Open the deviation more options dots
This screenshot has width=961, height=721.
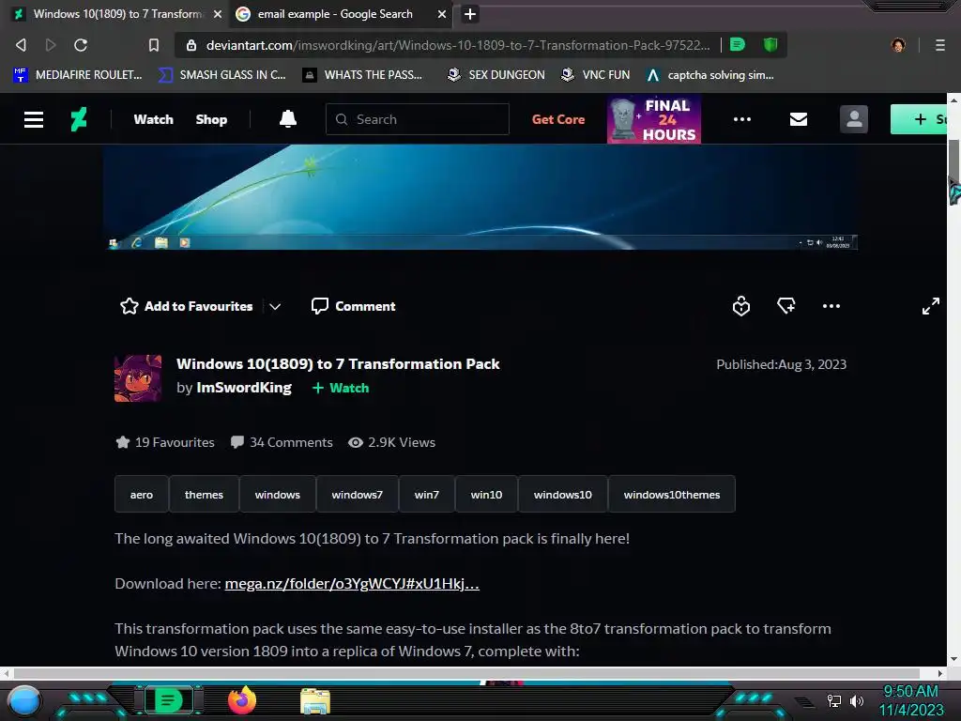831,306
